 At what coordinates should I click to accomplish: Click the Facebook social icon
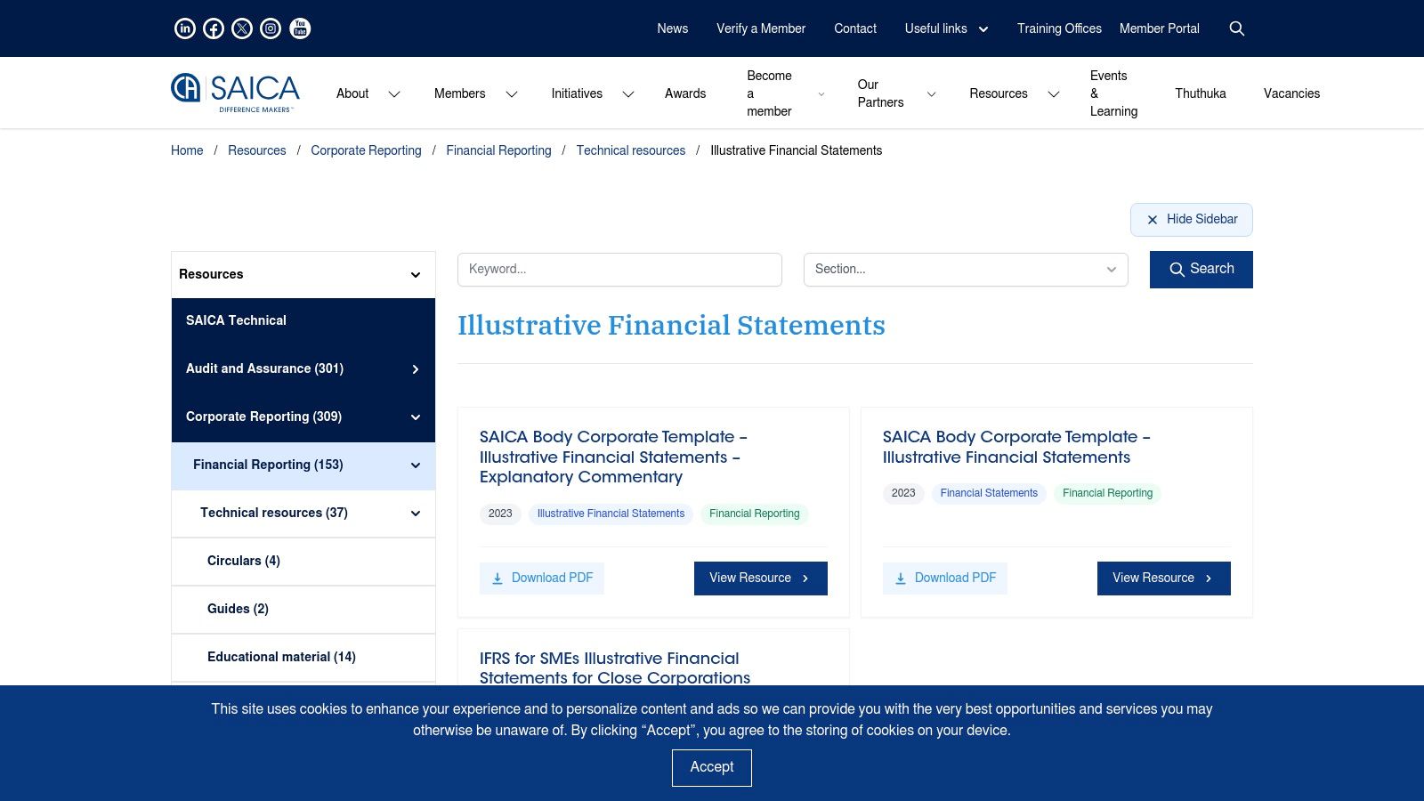pos(213,28)
